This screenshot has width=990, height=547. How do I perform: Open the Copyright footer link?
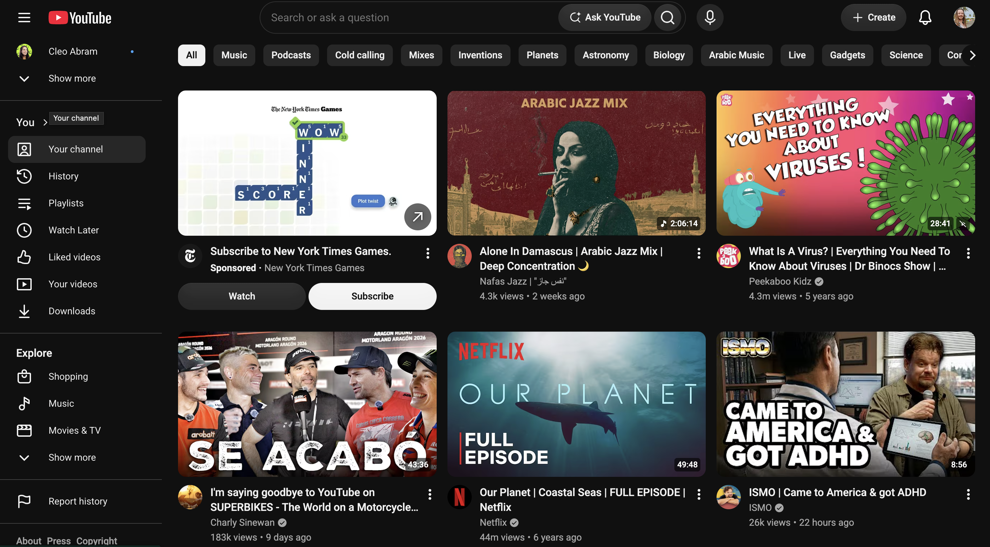[x=97, y=541]
